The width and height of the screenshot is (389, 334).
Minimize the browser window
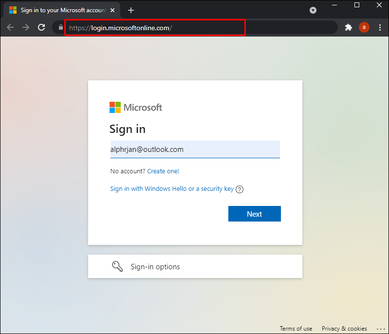[x=334, y=5]
